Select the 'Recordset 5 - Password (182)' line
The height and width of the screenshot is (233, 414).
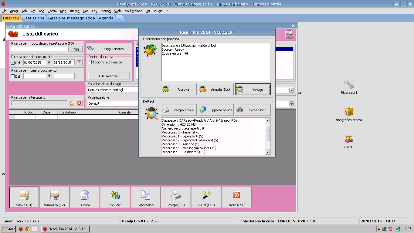(184, 152)
